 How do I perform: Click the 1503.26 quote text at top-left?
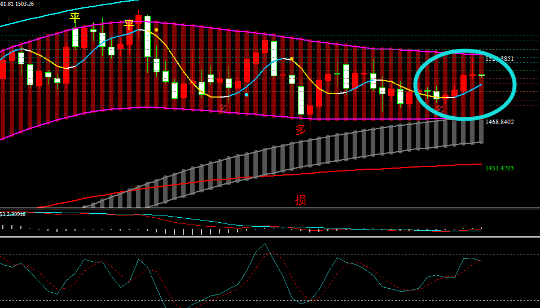click(25, 4)
